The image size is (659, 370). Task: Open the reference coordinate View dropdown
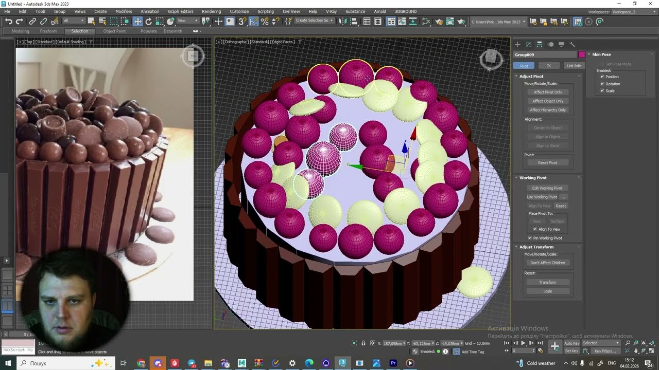pos(188,21)
